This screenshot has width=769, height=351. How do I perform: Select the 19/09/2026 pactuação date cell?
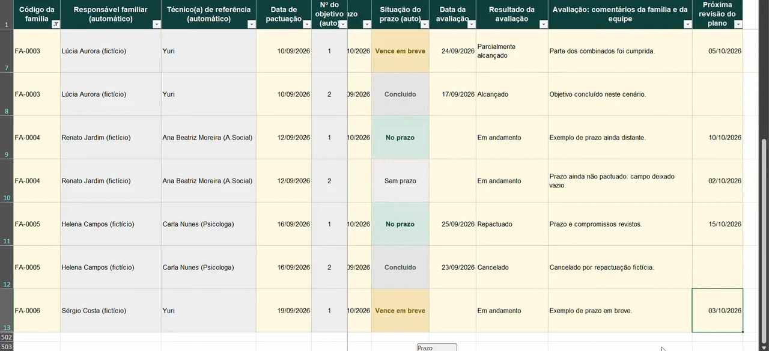pos(284,311)
